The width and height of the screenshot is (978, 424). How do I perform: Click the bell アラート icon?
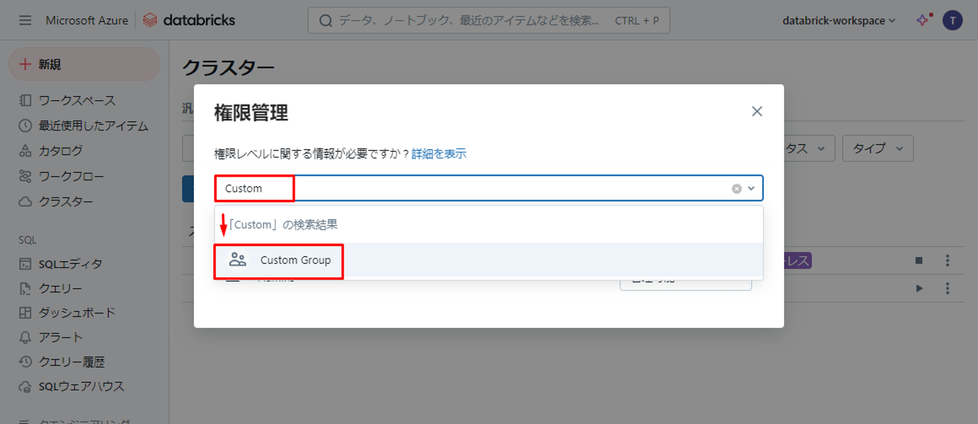click(x=25, y=337)
